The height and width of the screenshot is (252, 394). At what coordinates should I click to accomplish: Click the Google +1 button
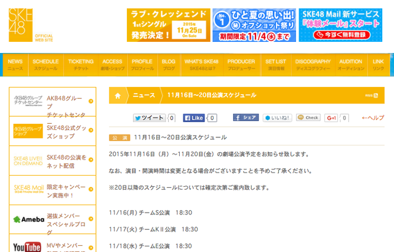tap(331, 118)
